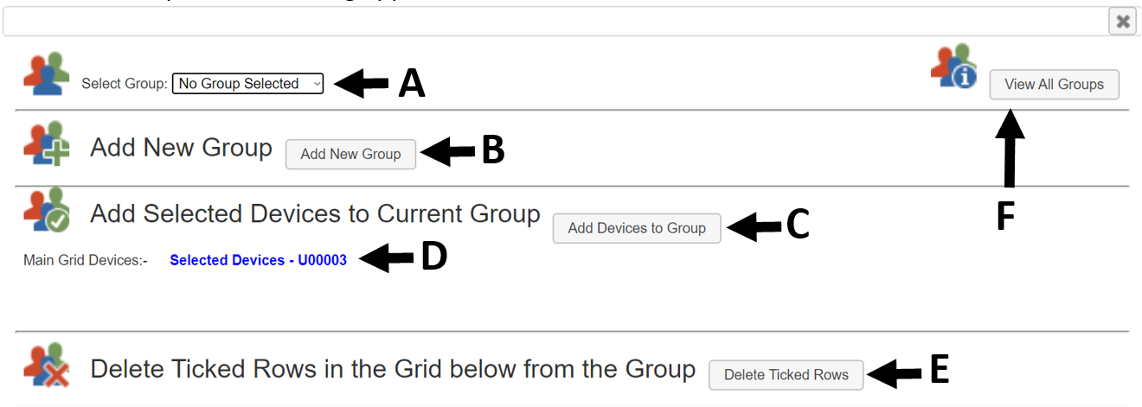Click the Add Devices to Group button
The image size is (1142, 407).
[637, 228]
